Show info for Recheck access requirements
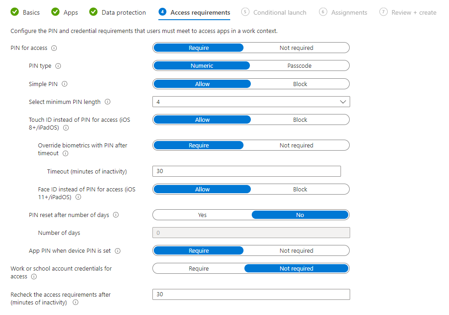The image size is (449, 315). 76,303
